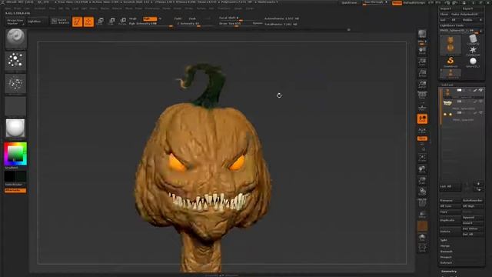Activate Quick Sketch mode
The height and width of the screenshot is (277, 492).
coord(60,22)
